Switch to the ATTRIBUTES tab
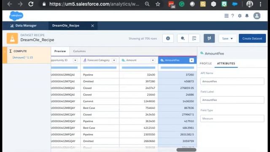Screen dimensions: 270x152 point(226,63)
